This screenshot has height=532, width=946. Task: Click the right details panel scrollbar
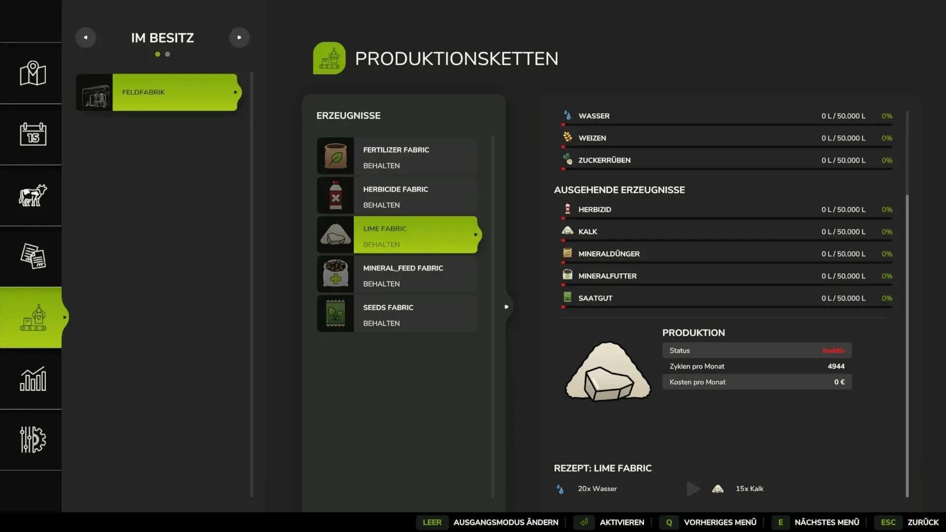tap(907, 345)
